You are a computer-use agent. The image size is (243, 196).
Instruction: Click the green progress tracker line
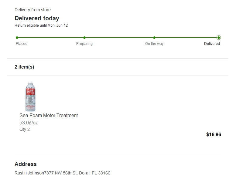coord(118,38)
